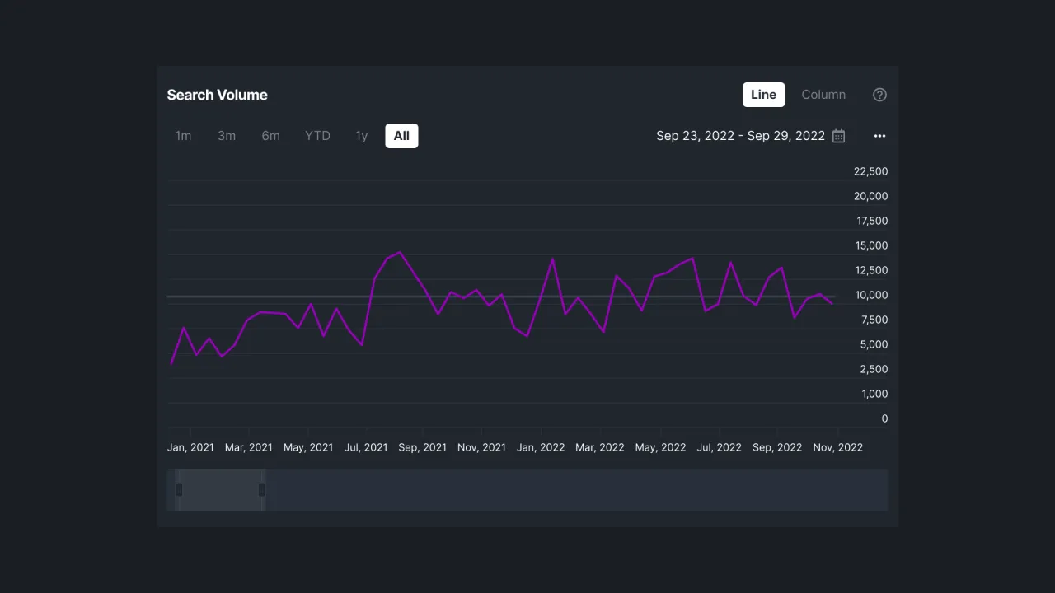Viewport: 1055px width, 593px height.
Task: Switch chart to Column view
Action: point(823,95)
